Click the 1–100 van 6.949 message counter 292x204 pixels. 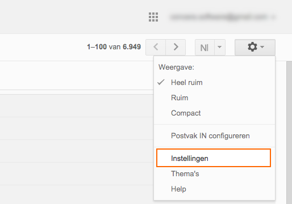(x=114, y=47)
